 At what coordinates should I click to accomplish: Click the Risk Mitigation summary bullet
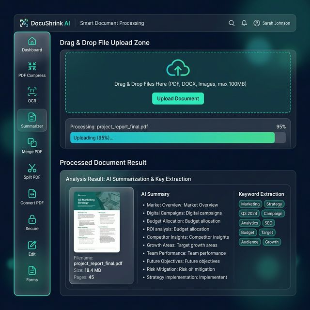tap(181, 269)
